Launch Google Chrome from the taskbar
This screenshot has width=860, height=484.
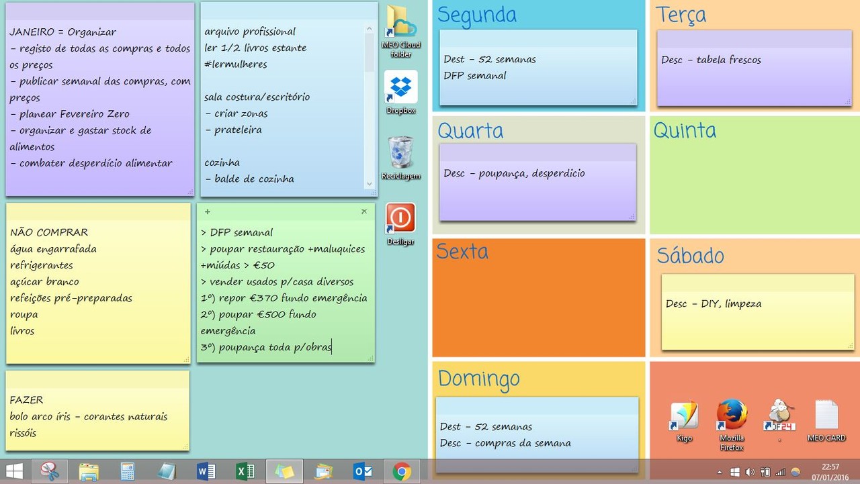(402, 470)
